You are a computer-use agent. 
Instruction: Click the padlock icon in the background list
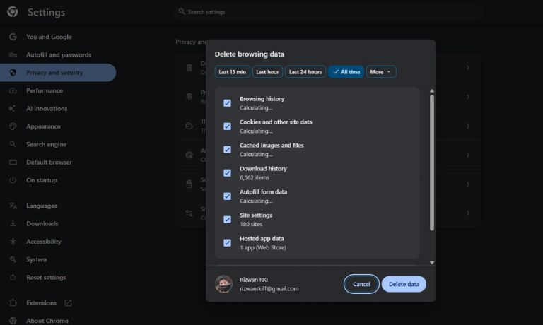coord(189,184)
